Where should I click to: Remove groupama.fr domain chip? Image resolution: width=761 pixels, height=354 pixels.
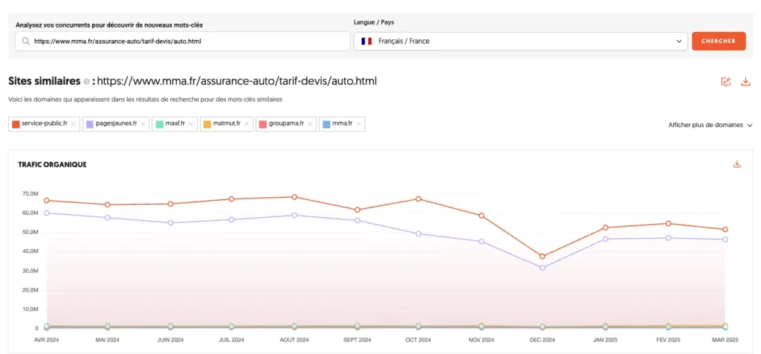(310, 124)
